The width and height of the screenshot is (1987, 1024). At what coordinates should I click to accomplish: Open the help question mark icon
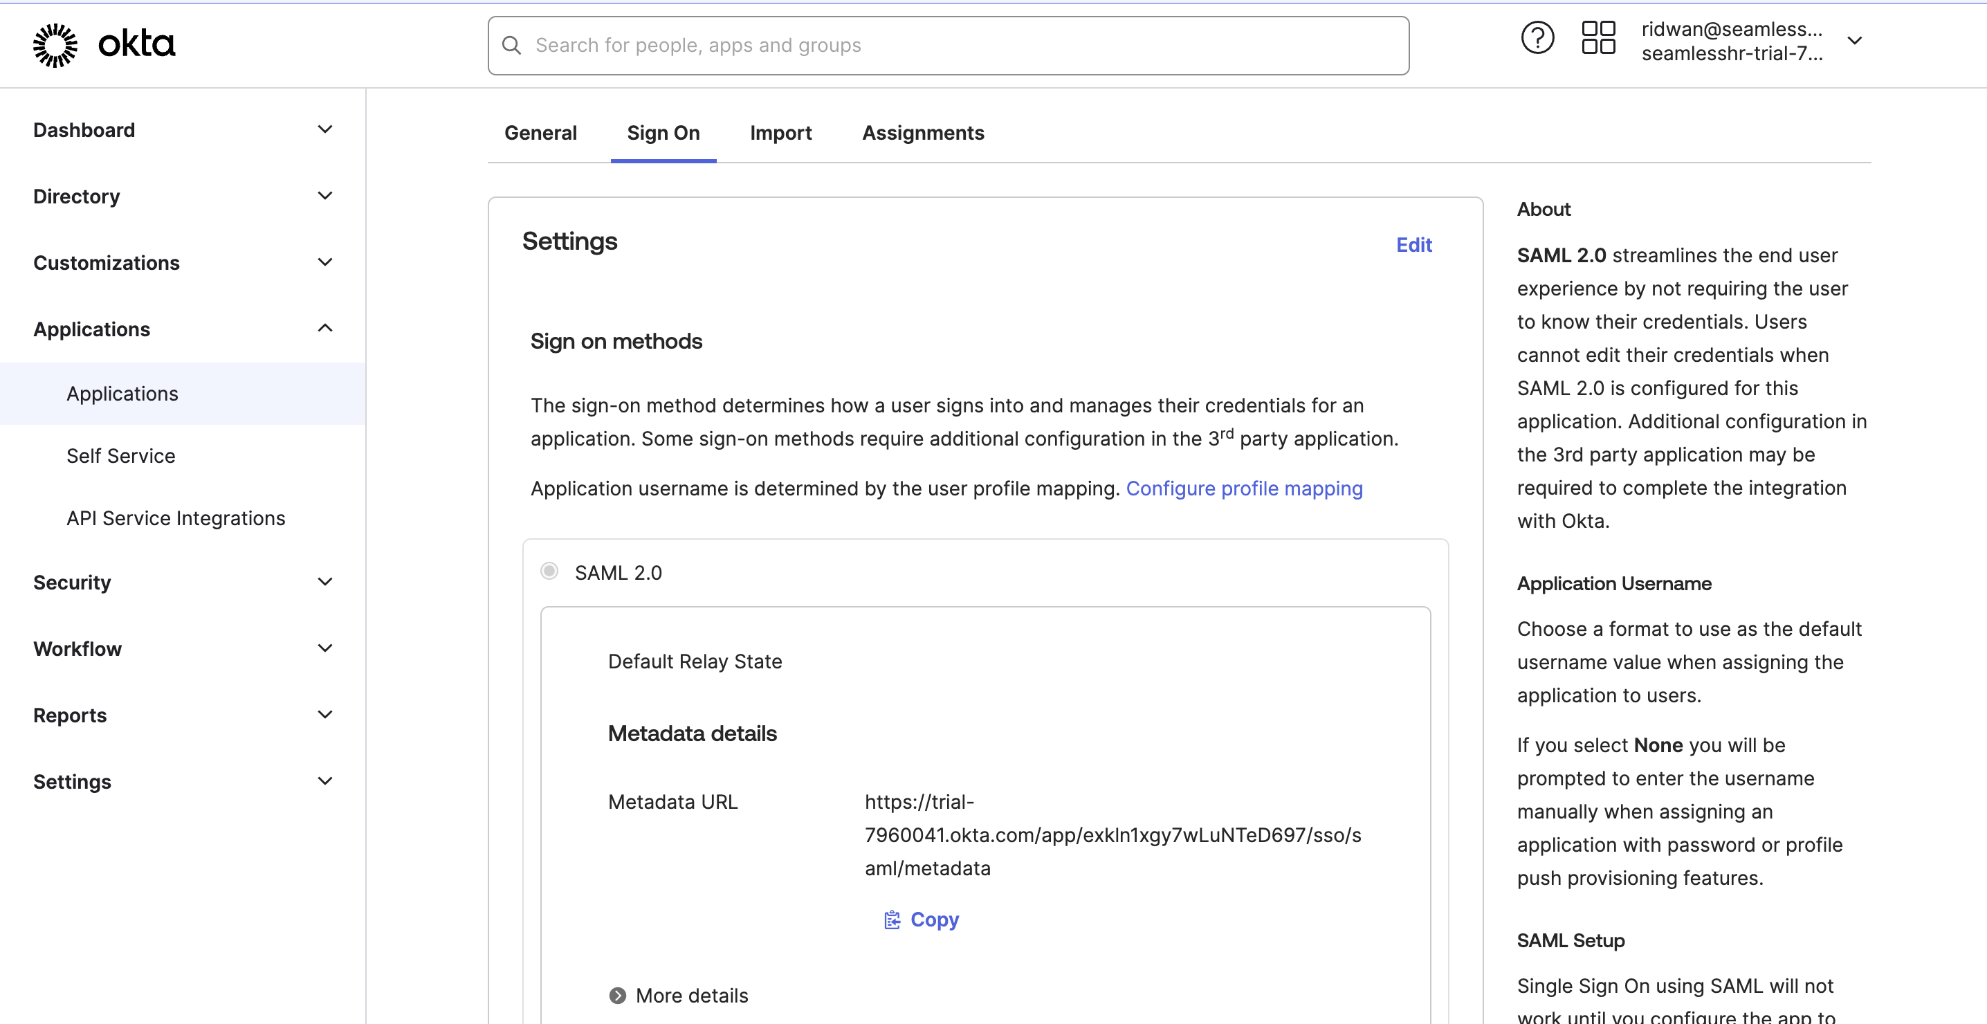coord(1537,39)
